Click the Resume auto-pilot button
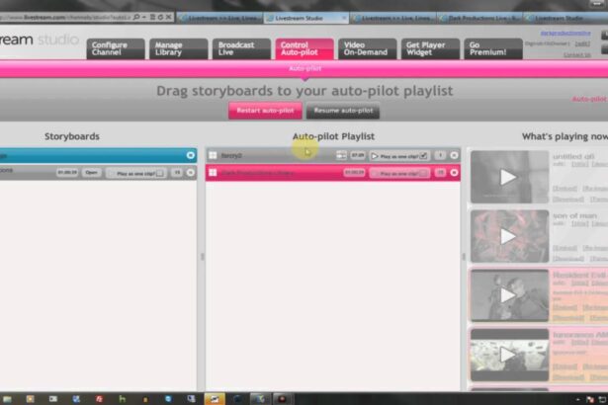 click(x=343, y=111)
